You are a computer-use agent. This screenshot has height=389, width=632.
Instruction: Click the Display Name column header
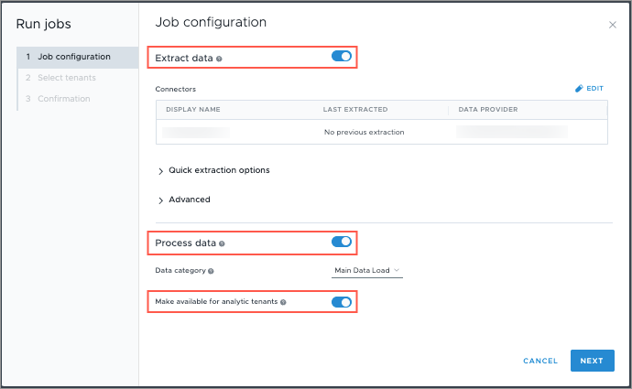pyautogui.click(x=193, y=110)
